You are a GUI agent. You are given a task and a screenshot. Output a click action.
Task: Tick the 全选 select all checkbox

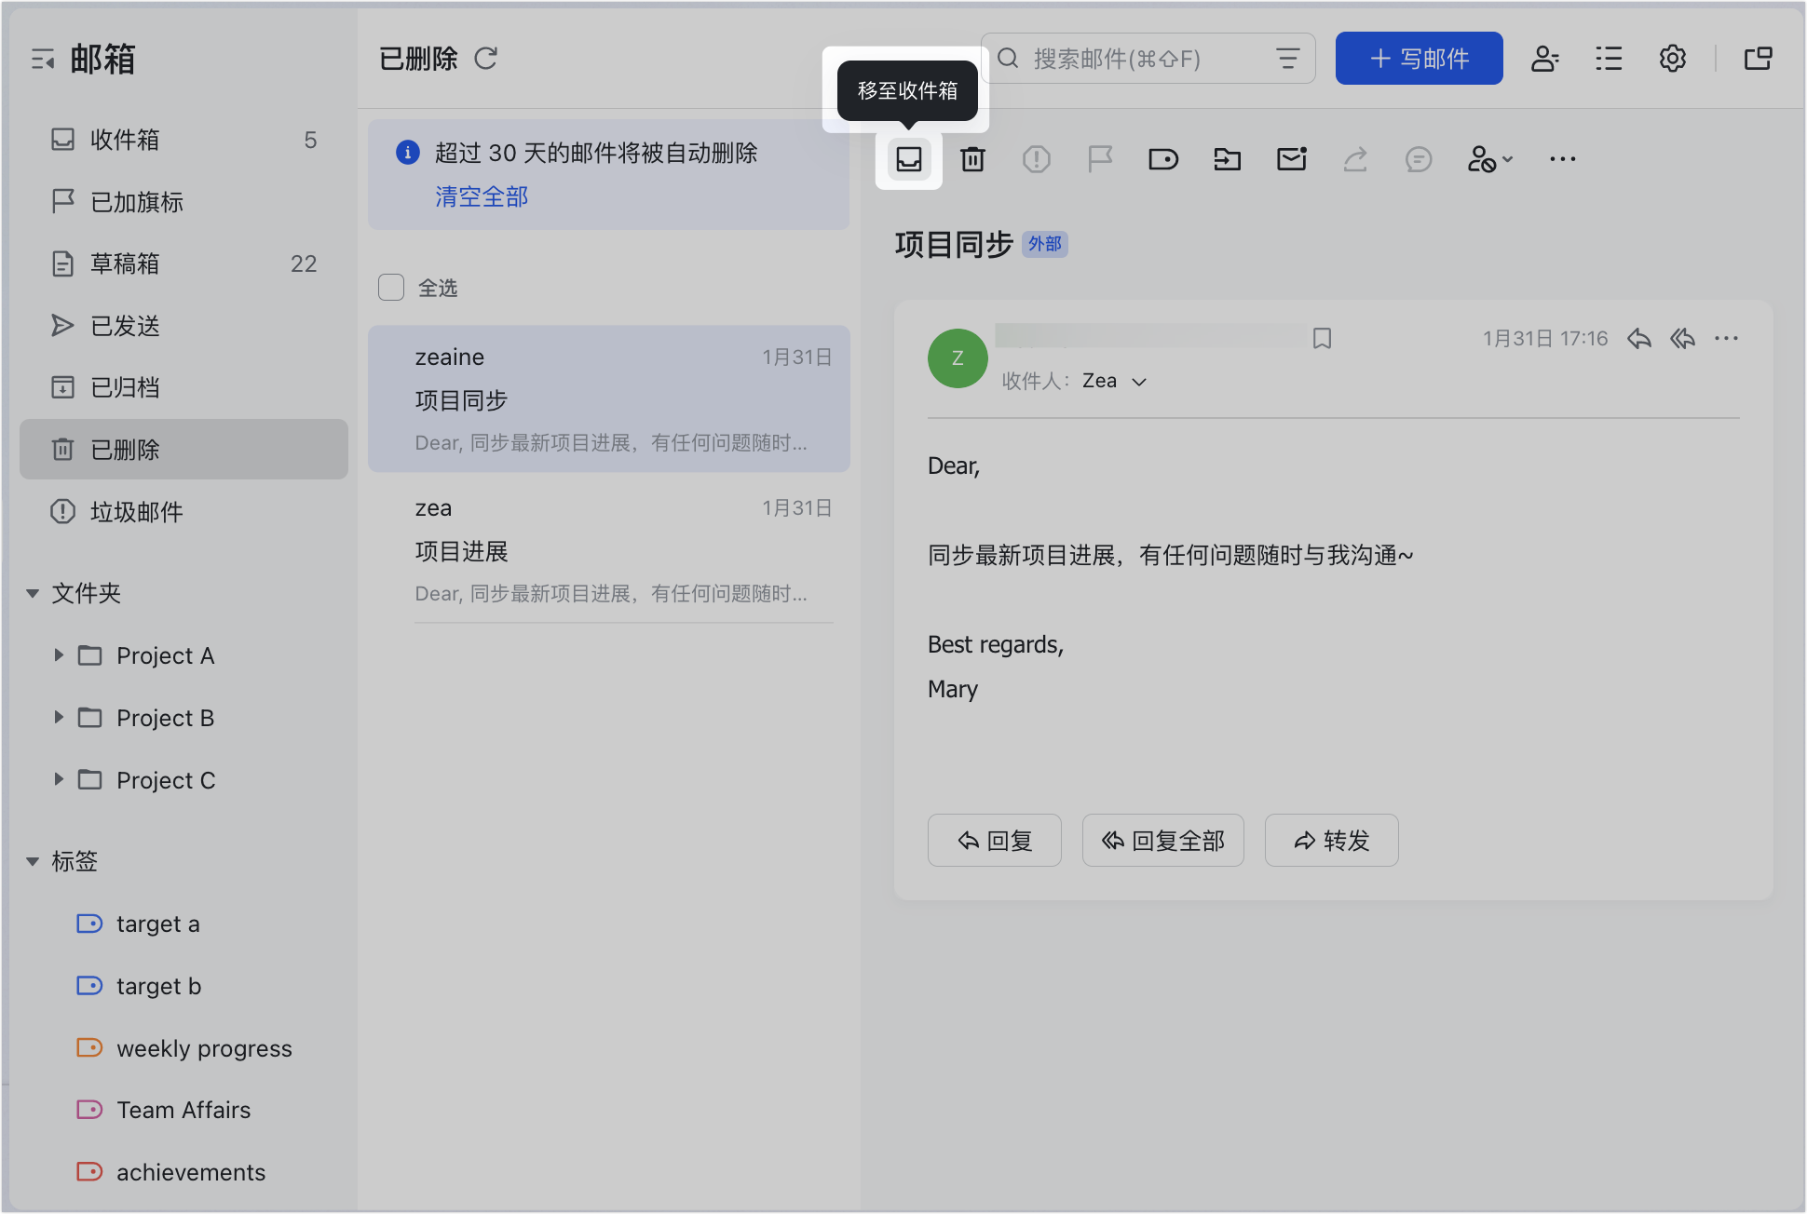(x=391, y=287)
